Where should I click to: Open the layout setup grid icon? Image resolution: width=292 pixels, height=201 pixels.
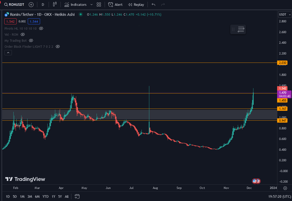point(99,5)
